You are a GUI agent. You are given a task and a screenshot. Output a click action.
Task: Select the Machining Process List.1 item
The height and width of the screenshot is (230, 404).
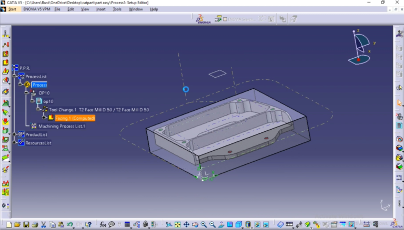(x=62, y=126)
